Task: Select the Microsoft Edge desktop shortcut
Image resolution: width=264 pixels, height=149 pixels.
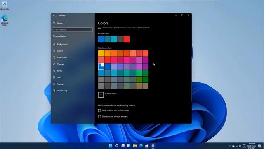Action: point(5,20)
